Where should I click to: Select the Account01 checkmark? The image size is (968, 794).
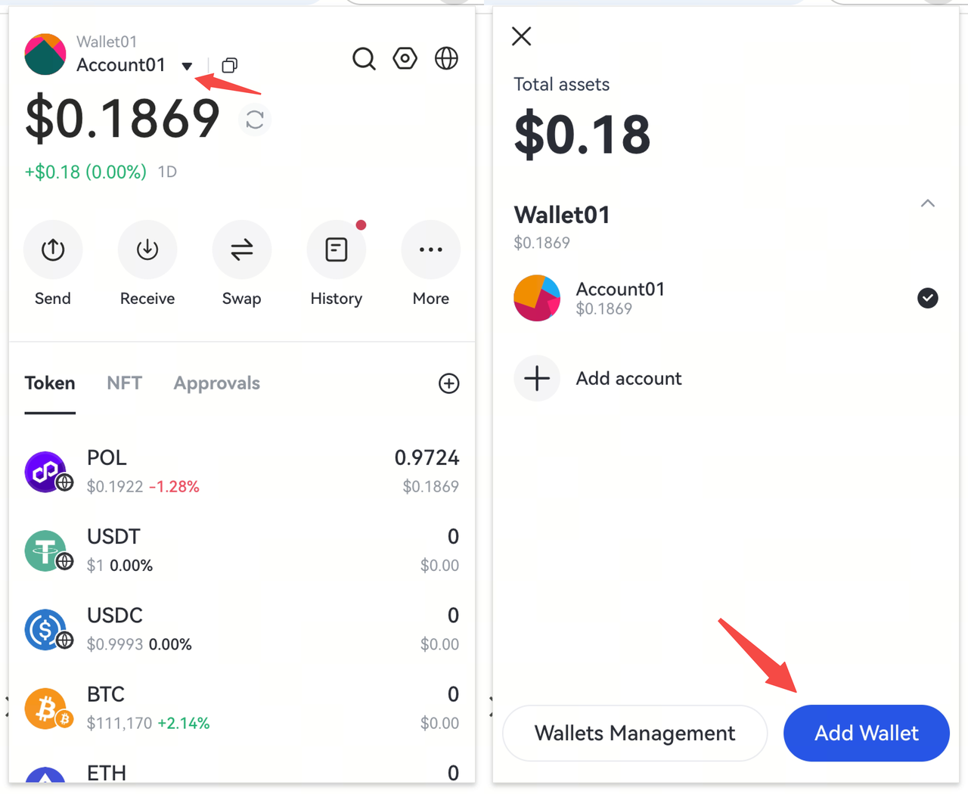927,298
